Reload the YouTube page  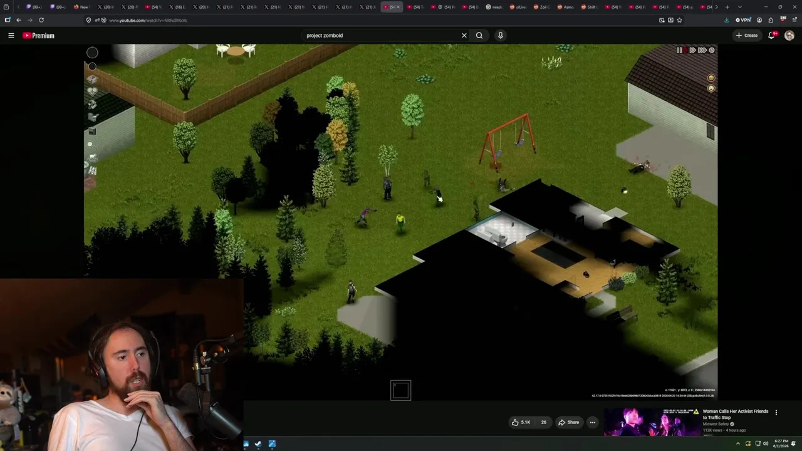point(41,20)
